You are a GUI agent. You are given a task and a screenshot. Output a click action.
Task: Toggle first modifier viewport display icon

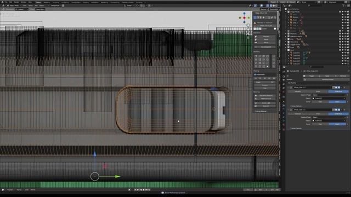(x=336, y=88)
